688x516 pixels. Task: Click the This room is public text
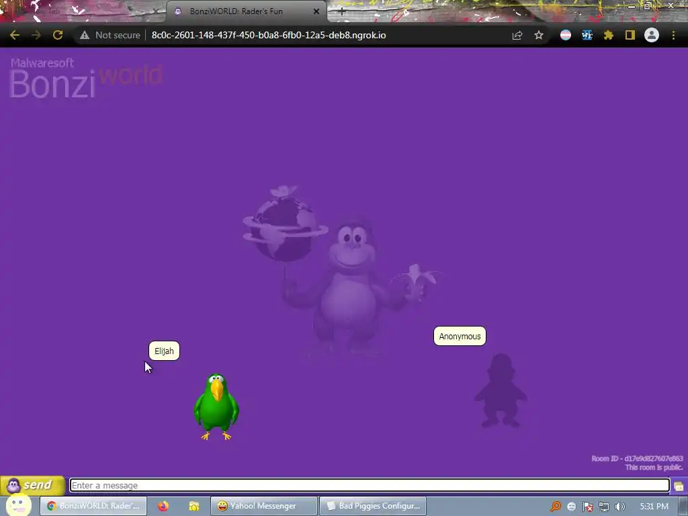[654, 468]
